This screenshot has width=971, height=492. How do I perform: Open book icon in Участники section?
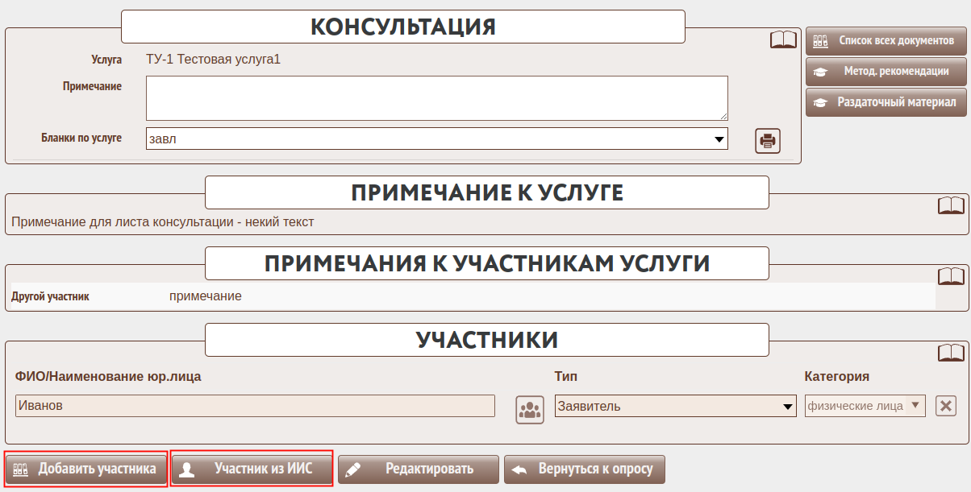coord(951,353)
